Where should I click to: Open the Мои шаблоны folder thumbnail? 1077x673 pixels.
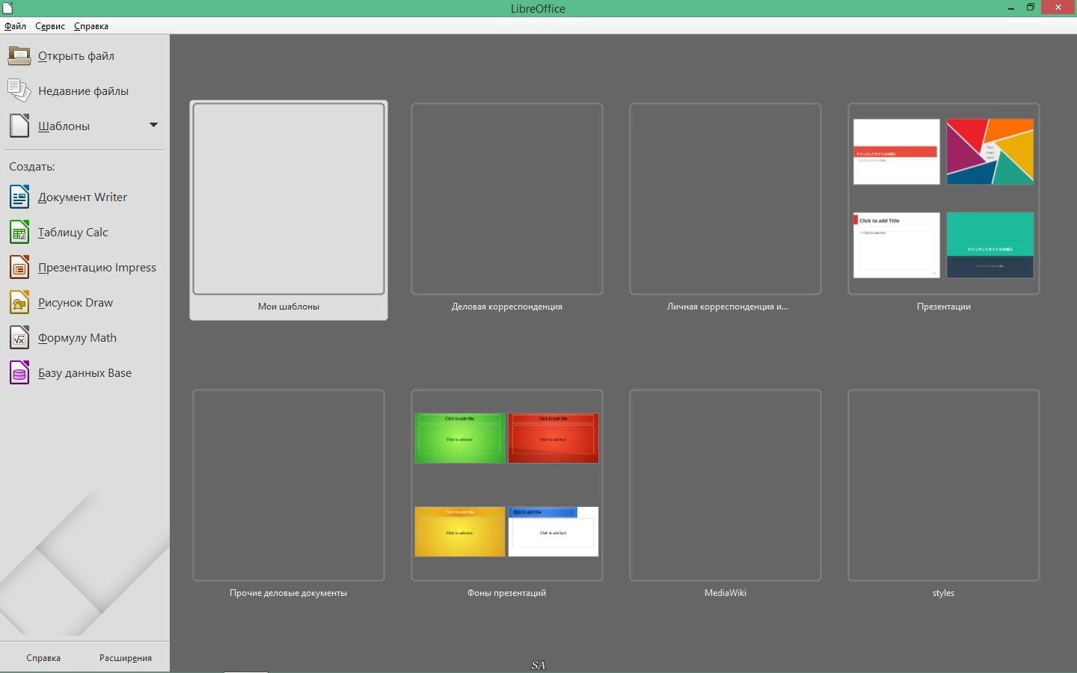(x=289, y=199)
